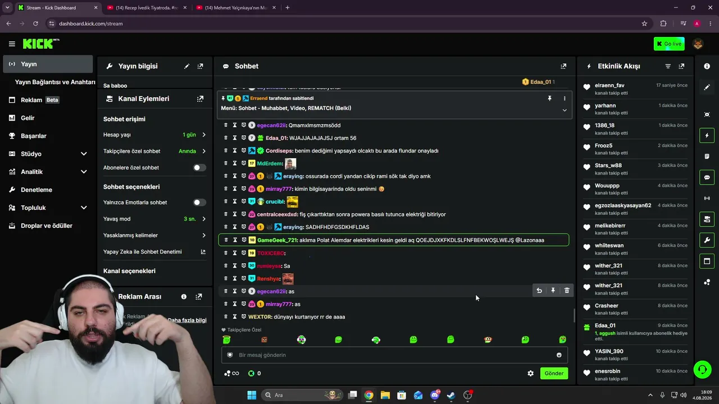Open Droplar ve ödüller in sidebar
The width and height of the screenshot is (719, 404).
tap(48, 226)
